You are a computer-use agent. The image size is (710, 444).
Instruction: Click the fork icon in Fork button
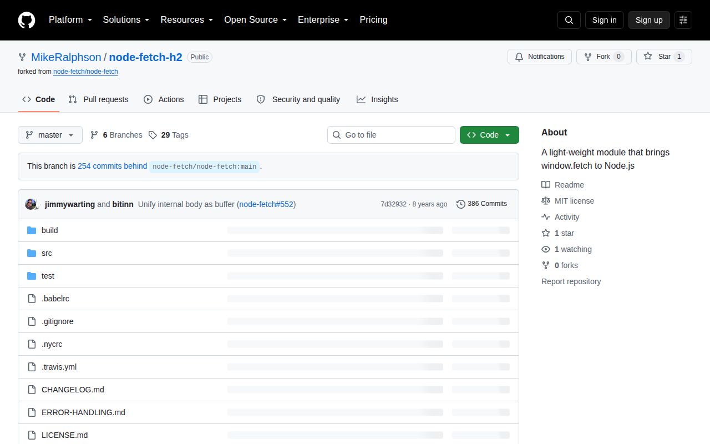(x=588, y=57)
